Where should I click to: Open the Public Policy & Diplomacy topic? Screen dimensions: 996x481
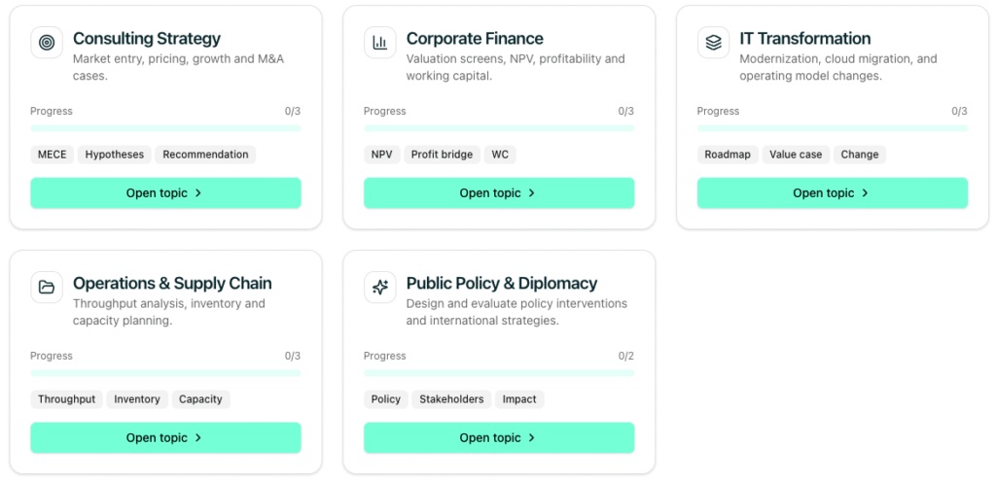click(x=499, y=438)
